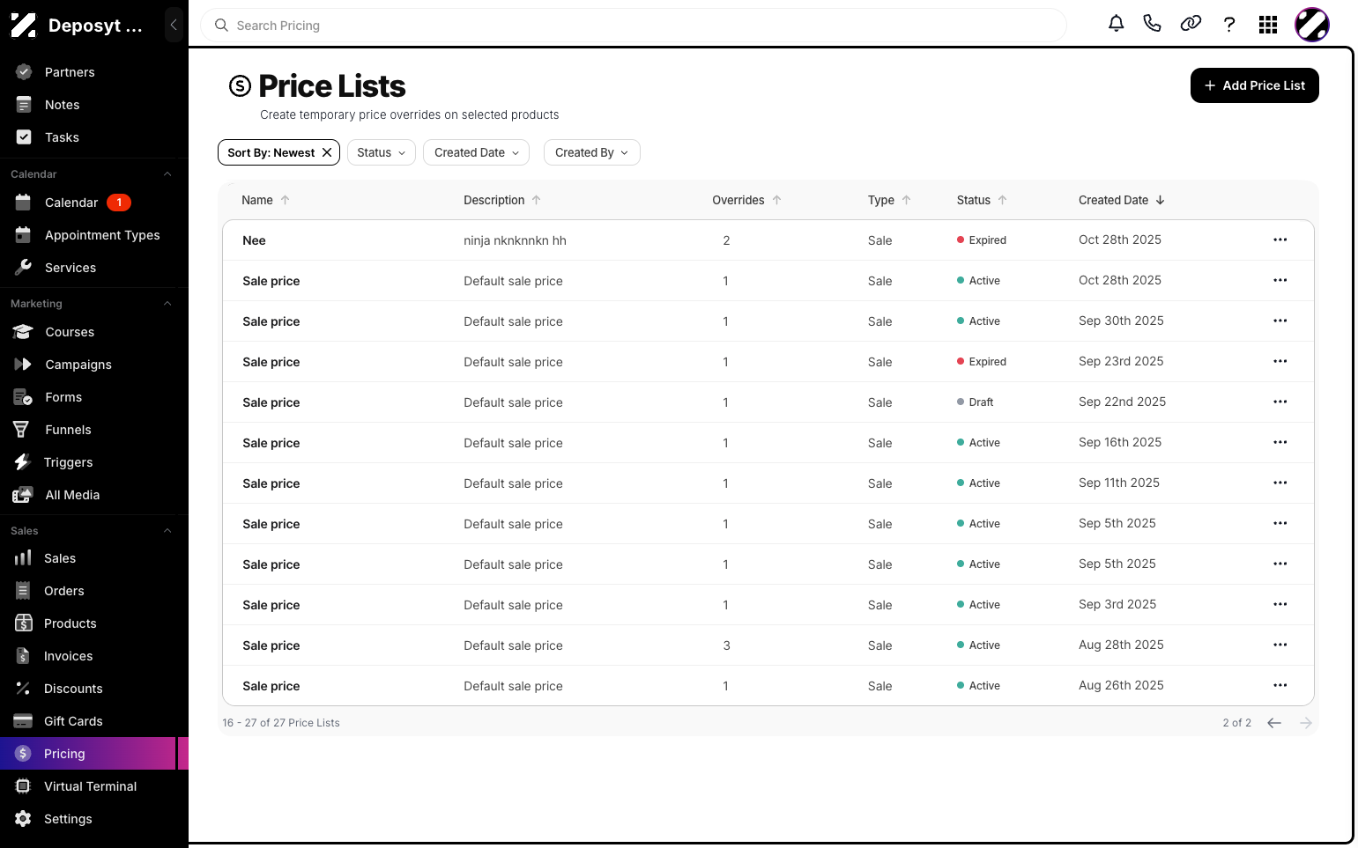Image resolution: width=1358 pixels, height=848 pixels.
Task: Collapse the Calendar sidebar section
Action: pos(167,174)
